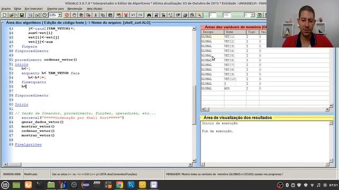Select the VET[5] variable row
The height and width of the screenshot is (190, 339).
click(x=265, y=55)
